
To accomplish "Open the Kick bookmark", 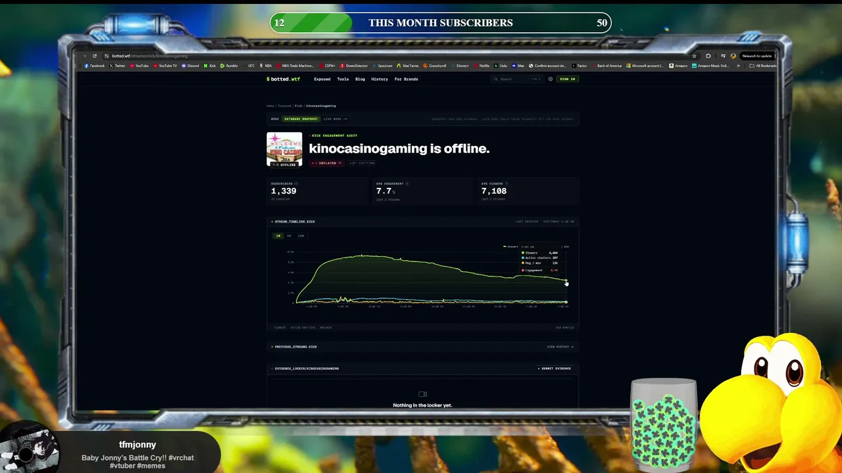I will (x=210, y=66).
